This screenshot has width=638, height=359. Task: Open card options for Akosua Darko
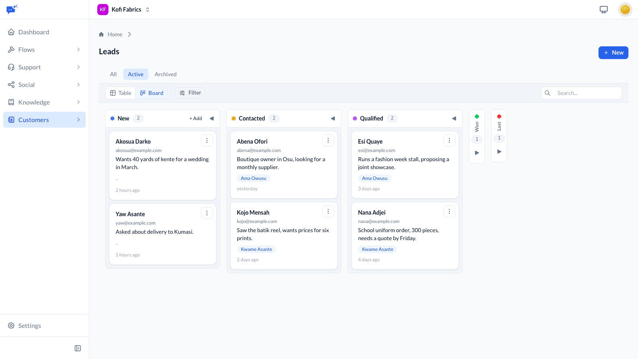click(207, 140)
